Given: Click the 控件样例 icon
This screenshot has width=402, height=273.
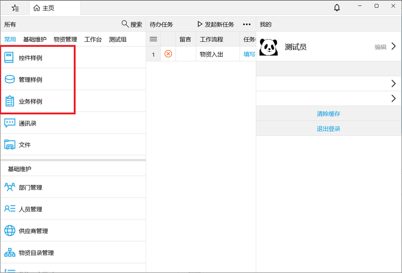Looking at the screenshot, I should (9, 58).
